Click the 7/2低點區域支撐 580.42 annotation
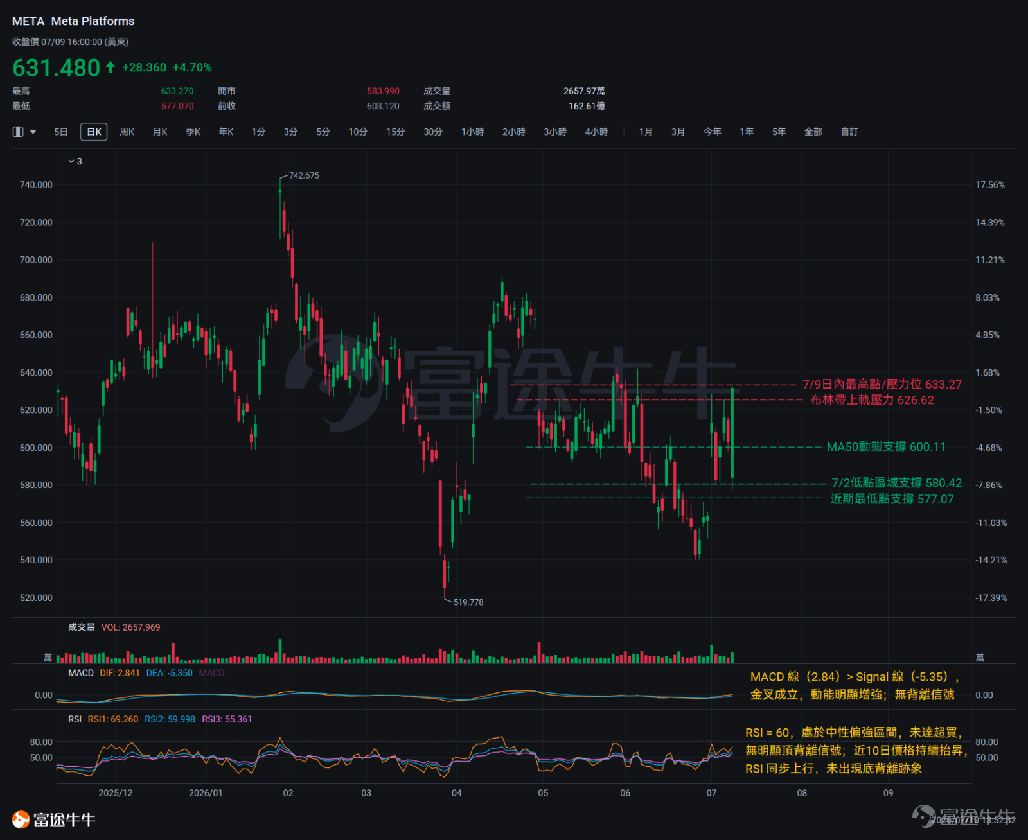Viewport: 1028px width, 840px height. pos(896,483)
